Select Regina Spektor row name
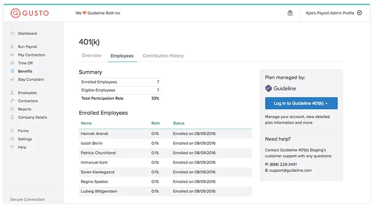The image size is (374, 207). pyautogui.click(x=95, y=182)
